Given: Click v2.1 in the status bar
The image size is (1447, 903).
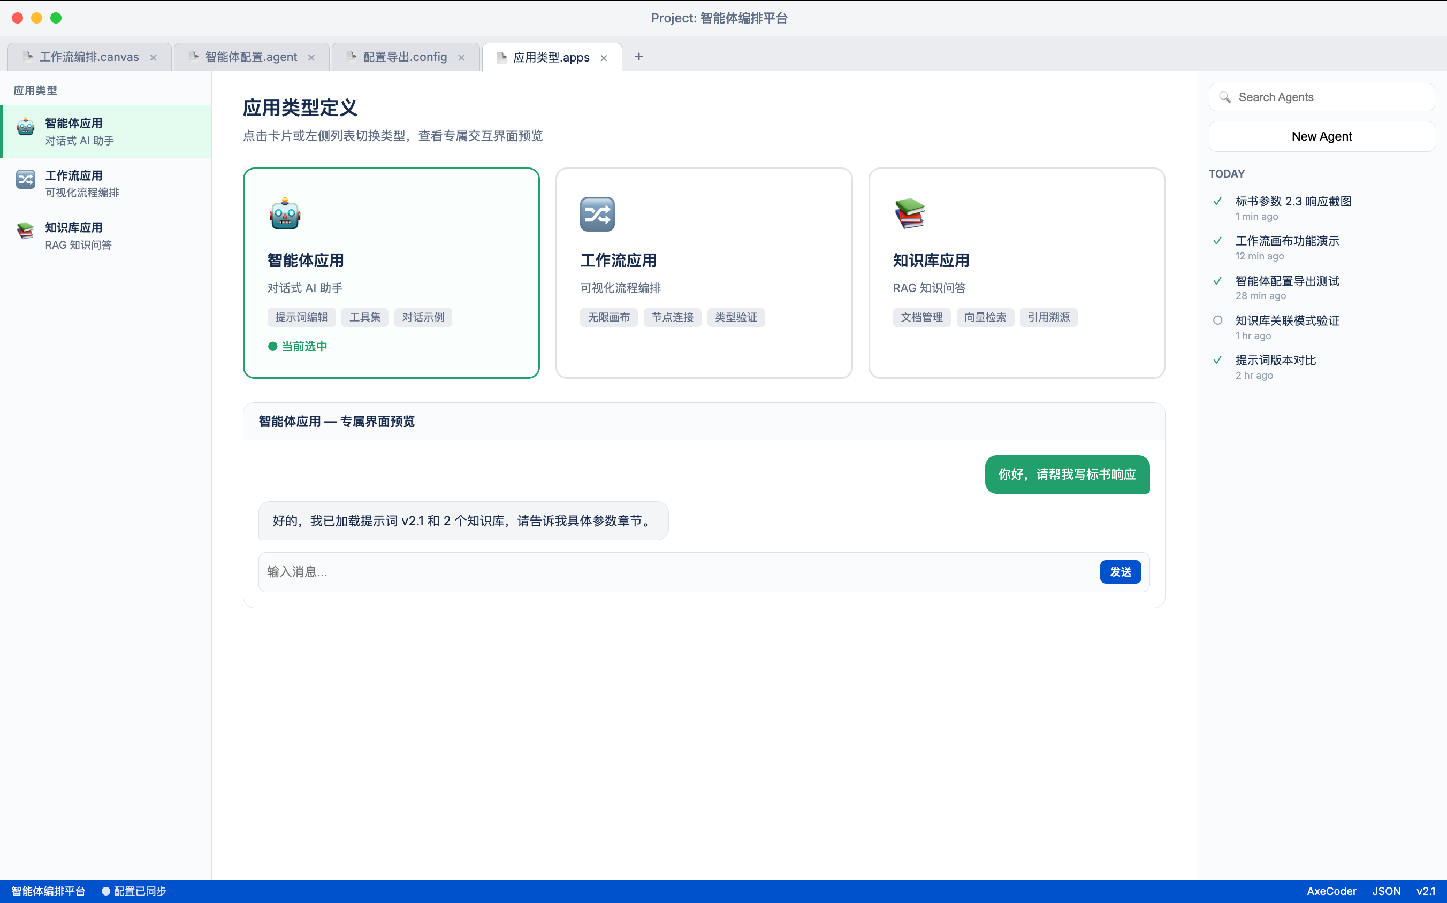Looking at the screenshot, I should 1426,891.
